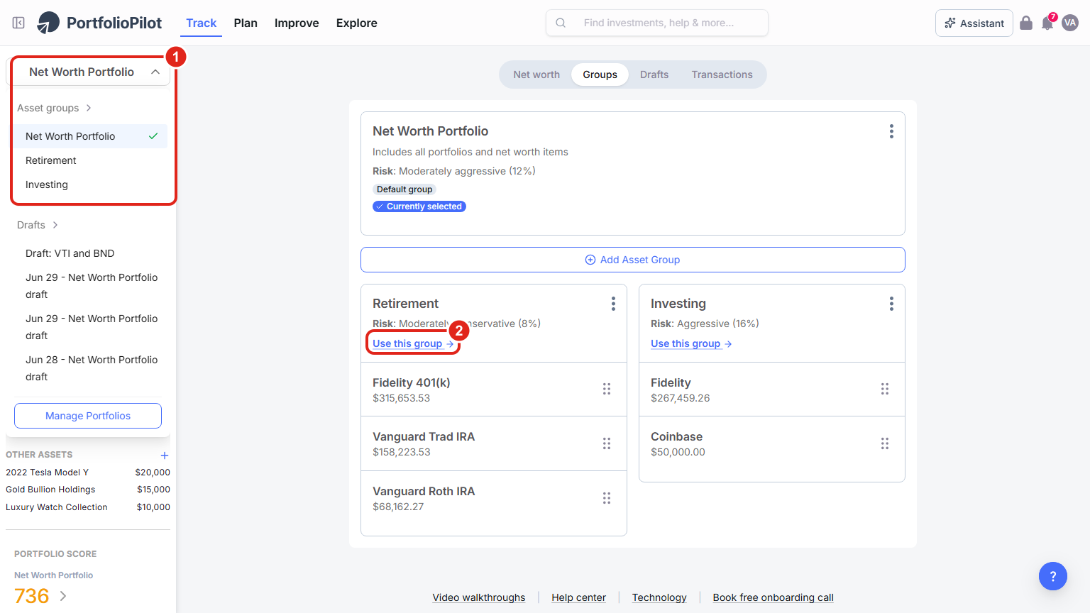Open Help center link
Screen dimensions: 1090x613
point(579,597)
